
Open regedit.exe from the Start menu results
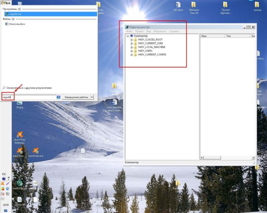point(51,14)
